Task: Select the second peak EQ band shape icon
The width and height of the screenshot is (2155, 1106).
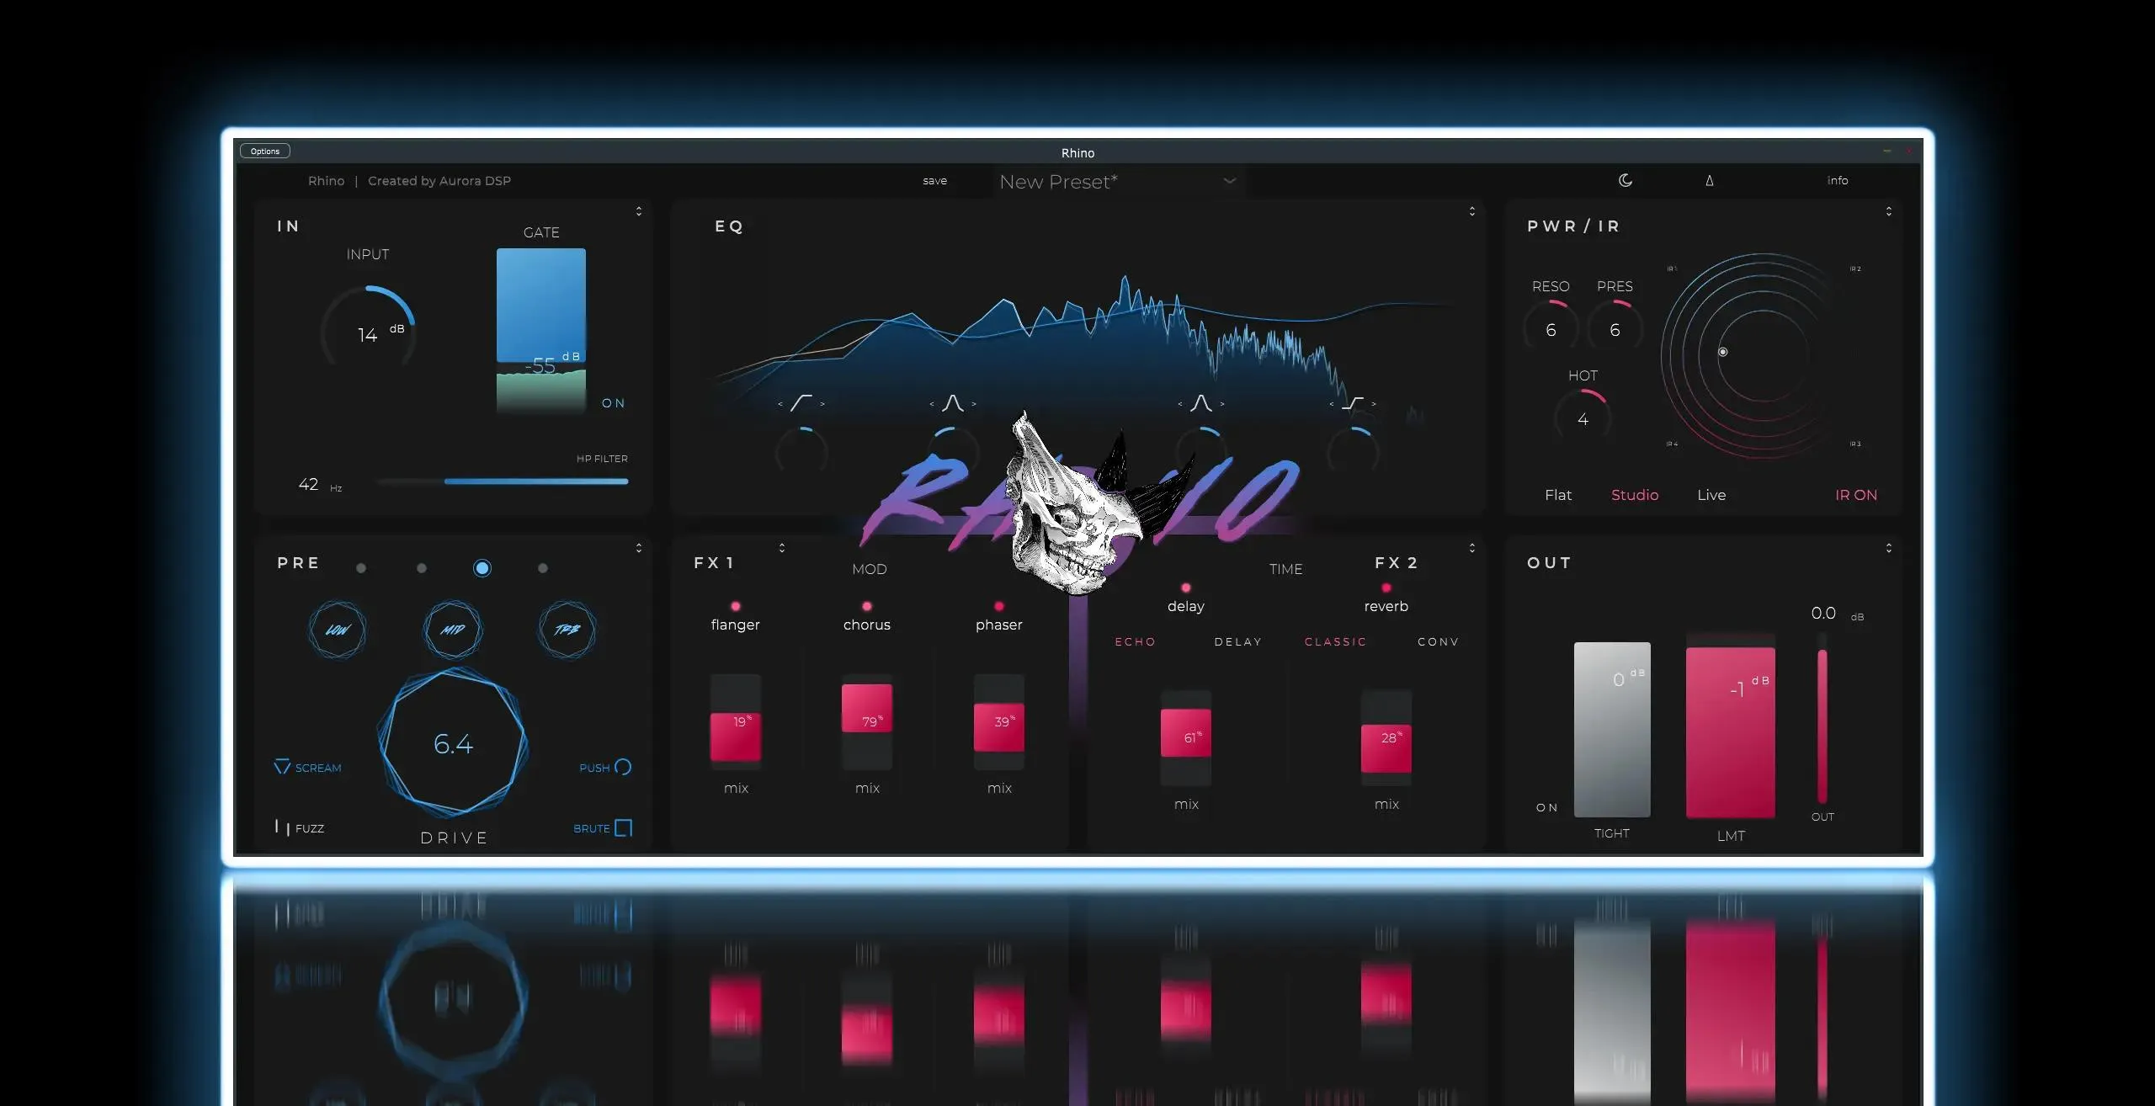Action: 1201,403
